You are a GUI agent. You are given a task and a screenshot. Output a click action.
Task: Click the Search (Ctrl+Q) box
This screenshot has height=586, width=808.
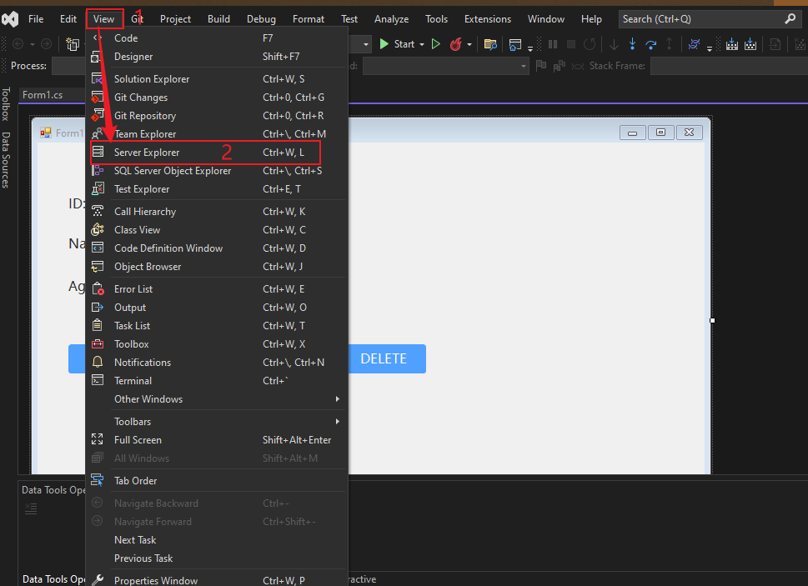709,19
